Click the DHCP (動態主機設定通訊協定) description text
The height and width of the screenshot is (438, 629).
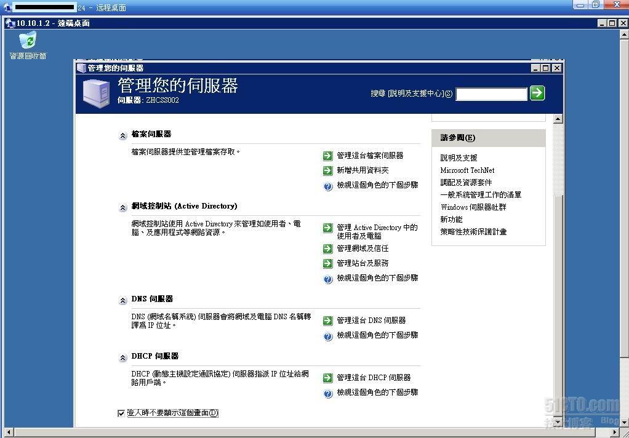[220, 378]
